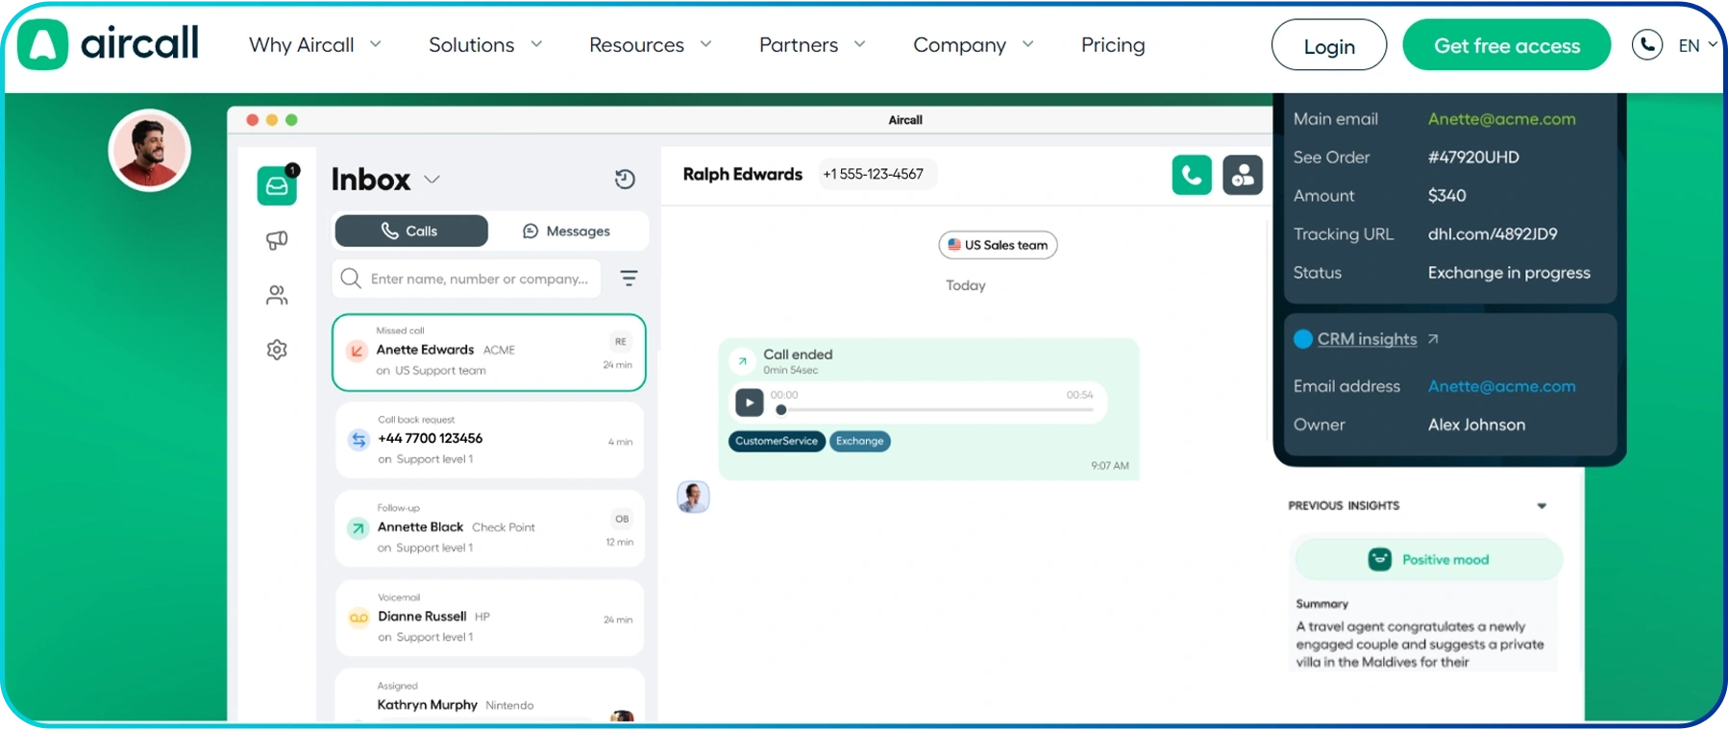This screenshot has height=730, width=1728.
Task: Click the Login button
Action: point(1329,45)
